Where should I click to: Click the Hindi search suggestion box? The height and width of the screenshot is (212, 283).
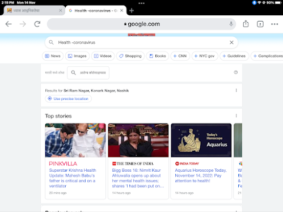pyautogui.click(x=88, y=73)
